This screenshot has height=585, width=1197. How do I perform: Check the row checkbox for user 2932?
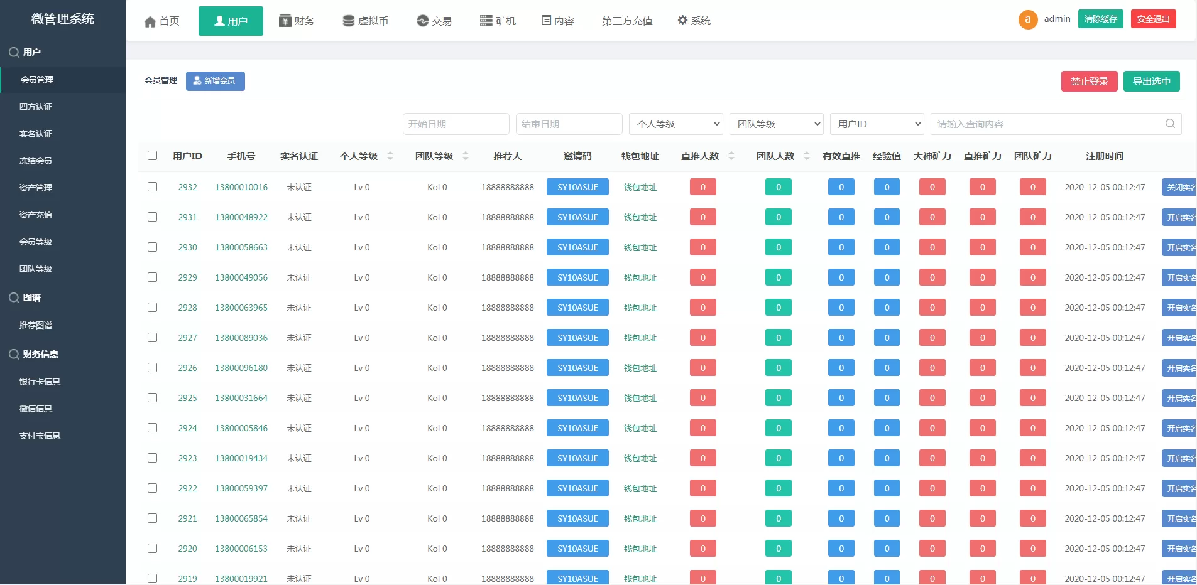[x=152, y=186]
